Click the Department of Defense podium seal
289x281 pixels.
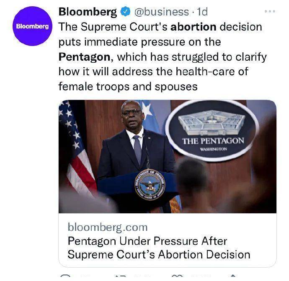(150, 183)
